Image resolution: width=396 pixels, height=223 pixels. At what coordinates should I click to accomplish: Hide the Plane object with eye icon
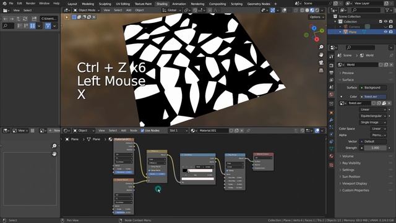coord(385,32)
